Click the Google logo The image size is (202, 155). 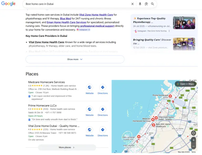coord(8,4)
